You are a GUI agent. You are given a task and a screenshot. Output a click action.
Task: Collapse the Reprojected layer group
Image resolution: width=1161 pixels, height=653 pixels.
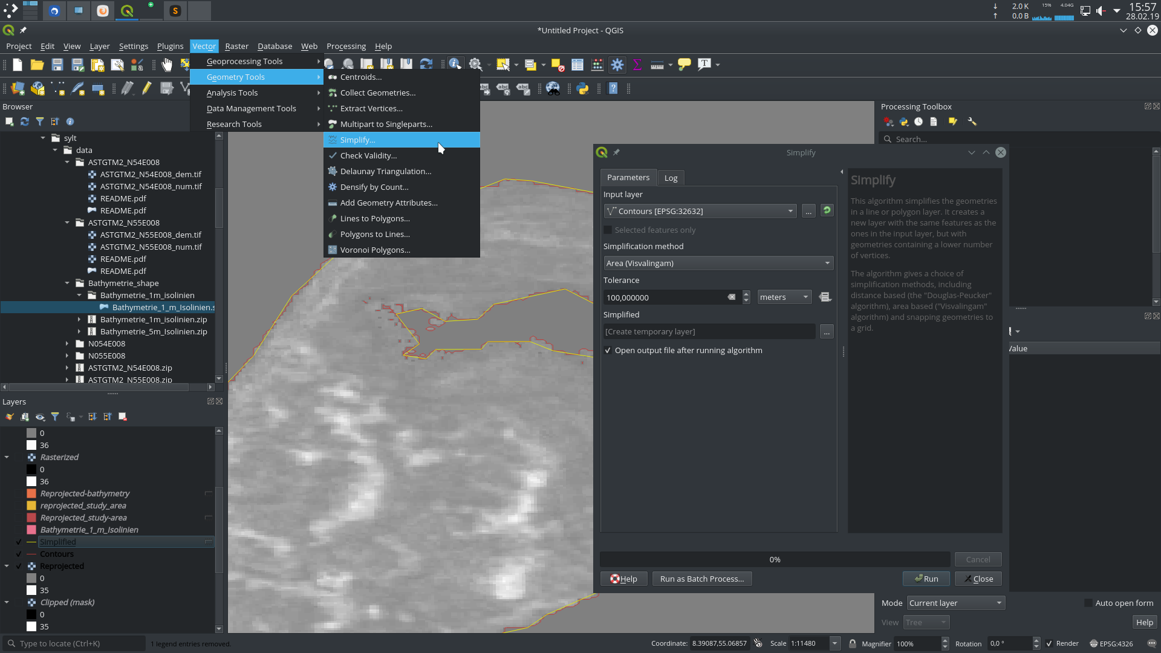7,566
